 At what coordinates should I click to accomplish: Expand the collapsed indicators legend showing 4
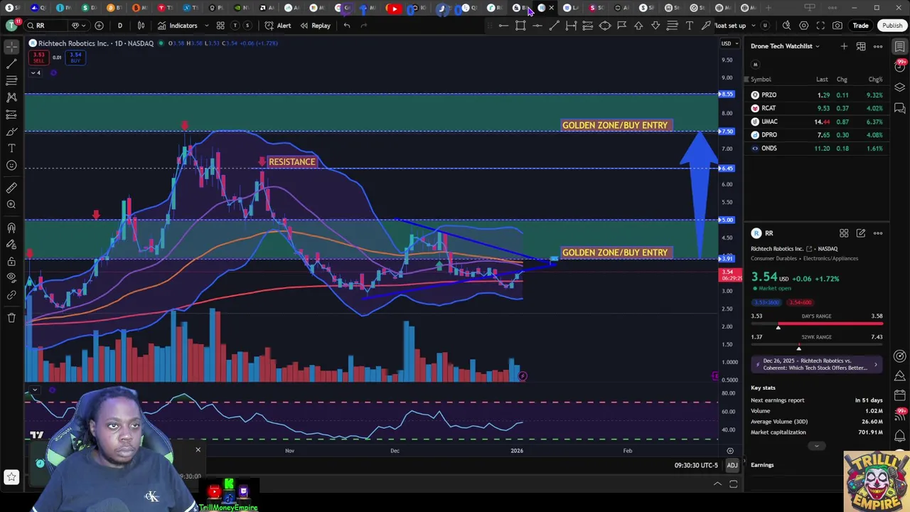click(x=35, y=73)
